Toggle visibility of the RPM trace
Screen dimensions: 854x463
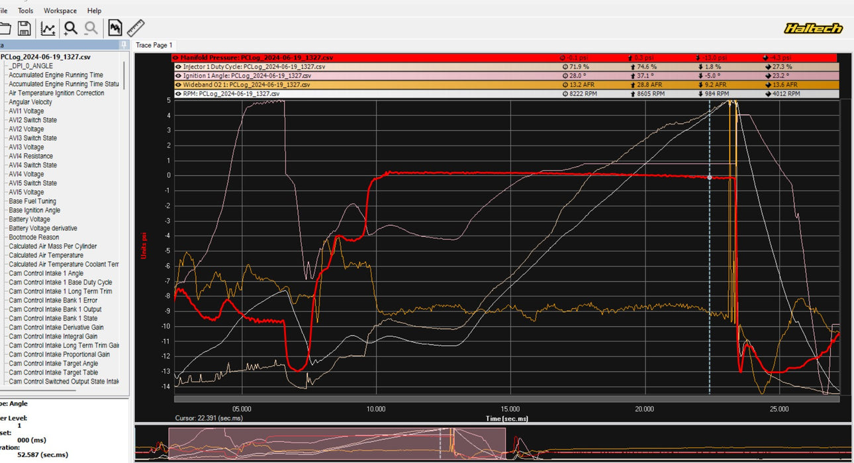pos(178,94)
